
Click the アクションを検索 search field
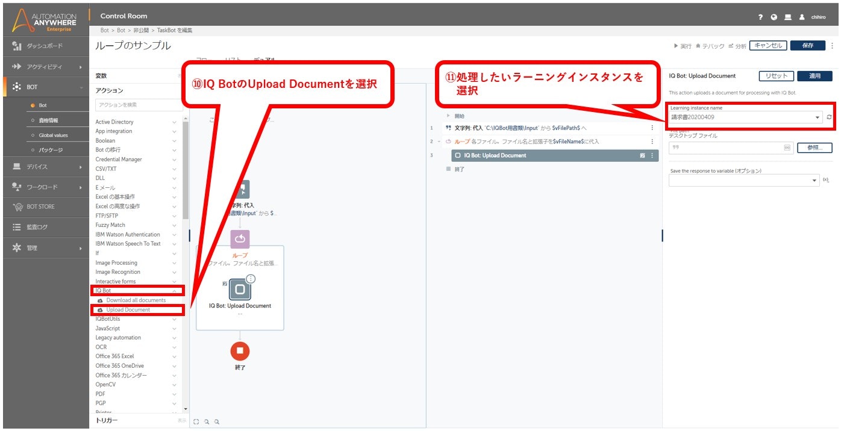tap(138, 105)
